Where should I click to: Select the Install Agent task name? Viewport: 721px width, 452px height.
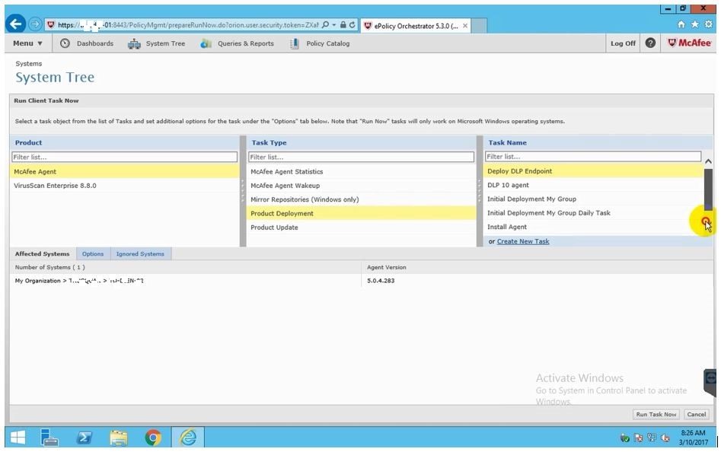click(x=507, y=227)
